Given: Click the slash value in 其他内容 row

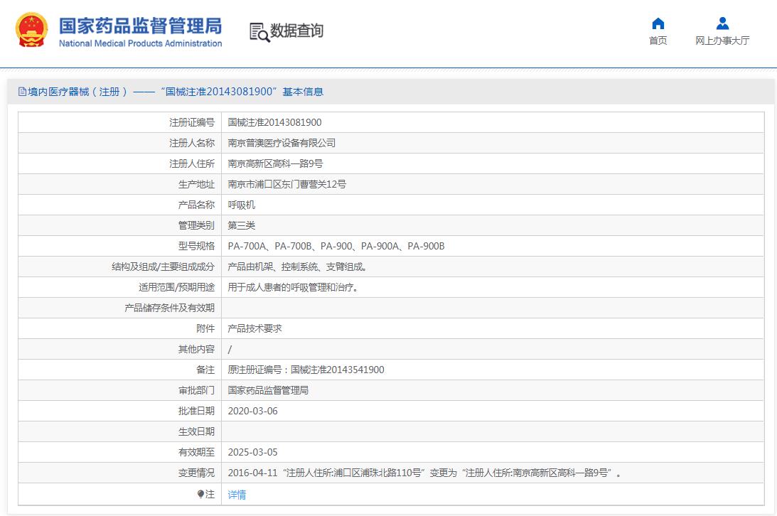Looking at the screenshot, I should [x=230, y=350].
